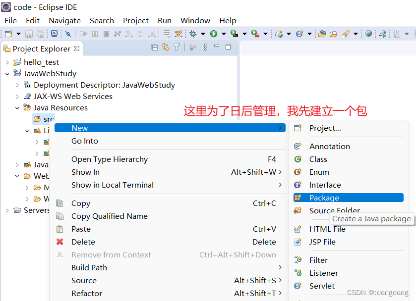416x301 pixels.
Task: Click Copy Qualified Name in context menu
Action: point(170,216)
